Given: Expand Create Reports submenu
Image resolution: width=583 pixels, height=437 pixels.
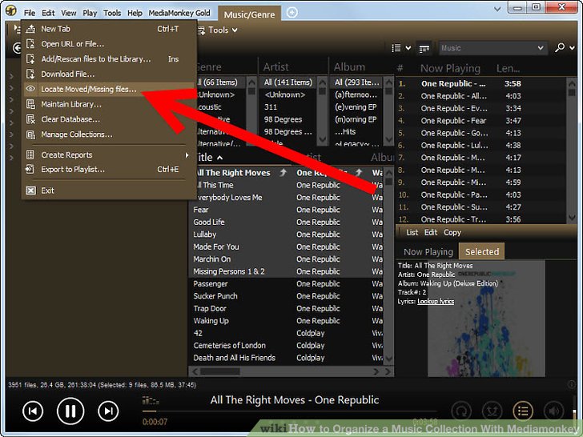Looking at the screenshot, I should pyautogui.click(x=187, y=155).
